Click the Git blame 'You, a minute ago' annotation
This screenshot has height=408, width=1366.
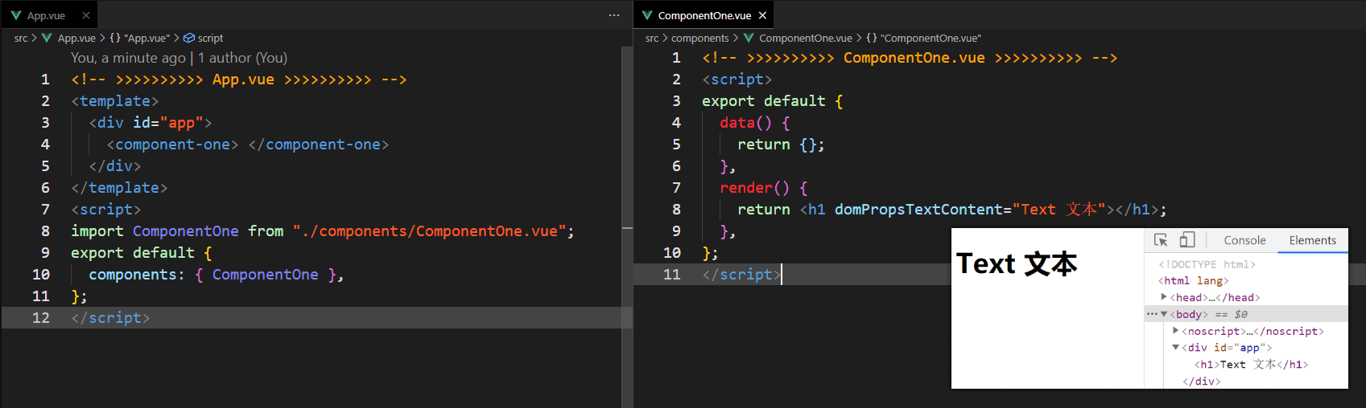click(179, 58)
